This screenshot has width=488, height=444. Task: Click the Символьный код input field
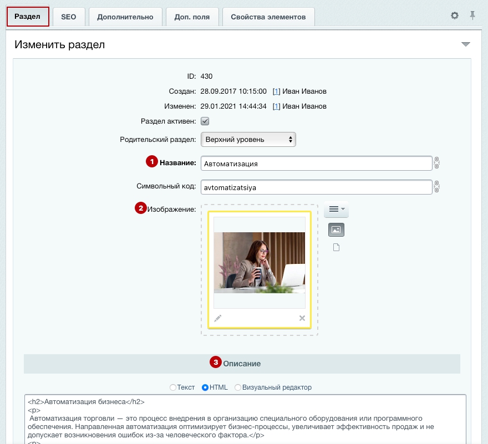pos(316,187)
